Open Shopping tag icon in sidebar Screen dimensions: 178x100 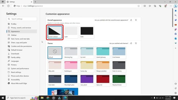coord(175,20)
